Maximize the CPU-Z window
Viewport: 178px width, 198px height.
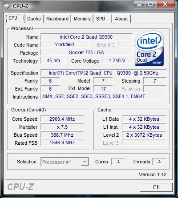click(150, 4)
